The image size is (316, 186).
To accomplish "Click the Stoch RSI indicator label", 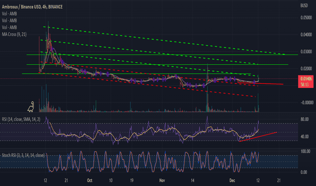I will 23,155.
